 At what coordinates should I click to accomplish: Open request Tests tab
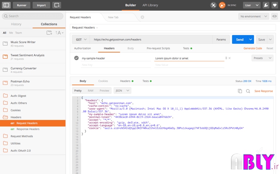(x=188, y=48)
